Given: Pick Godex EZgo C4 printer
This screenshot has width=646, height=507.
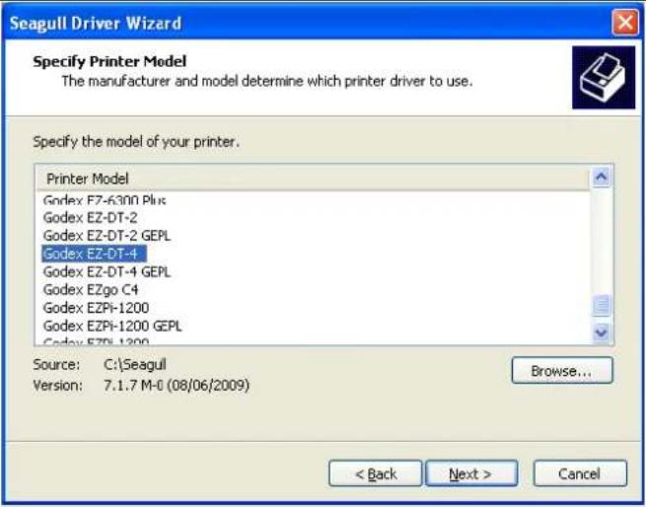Looking at the screenshot, I should (x=91, y=290).
